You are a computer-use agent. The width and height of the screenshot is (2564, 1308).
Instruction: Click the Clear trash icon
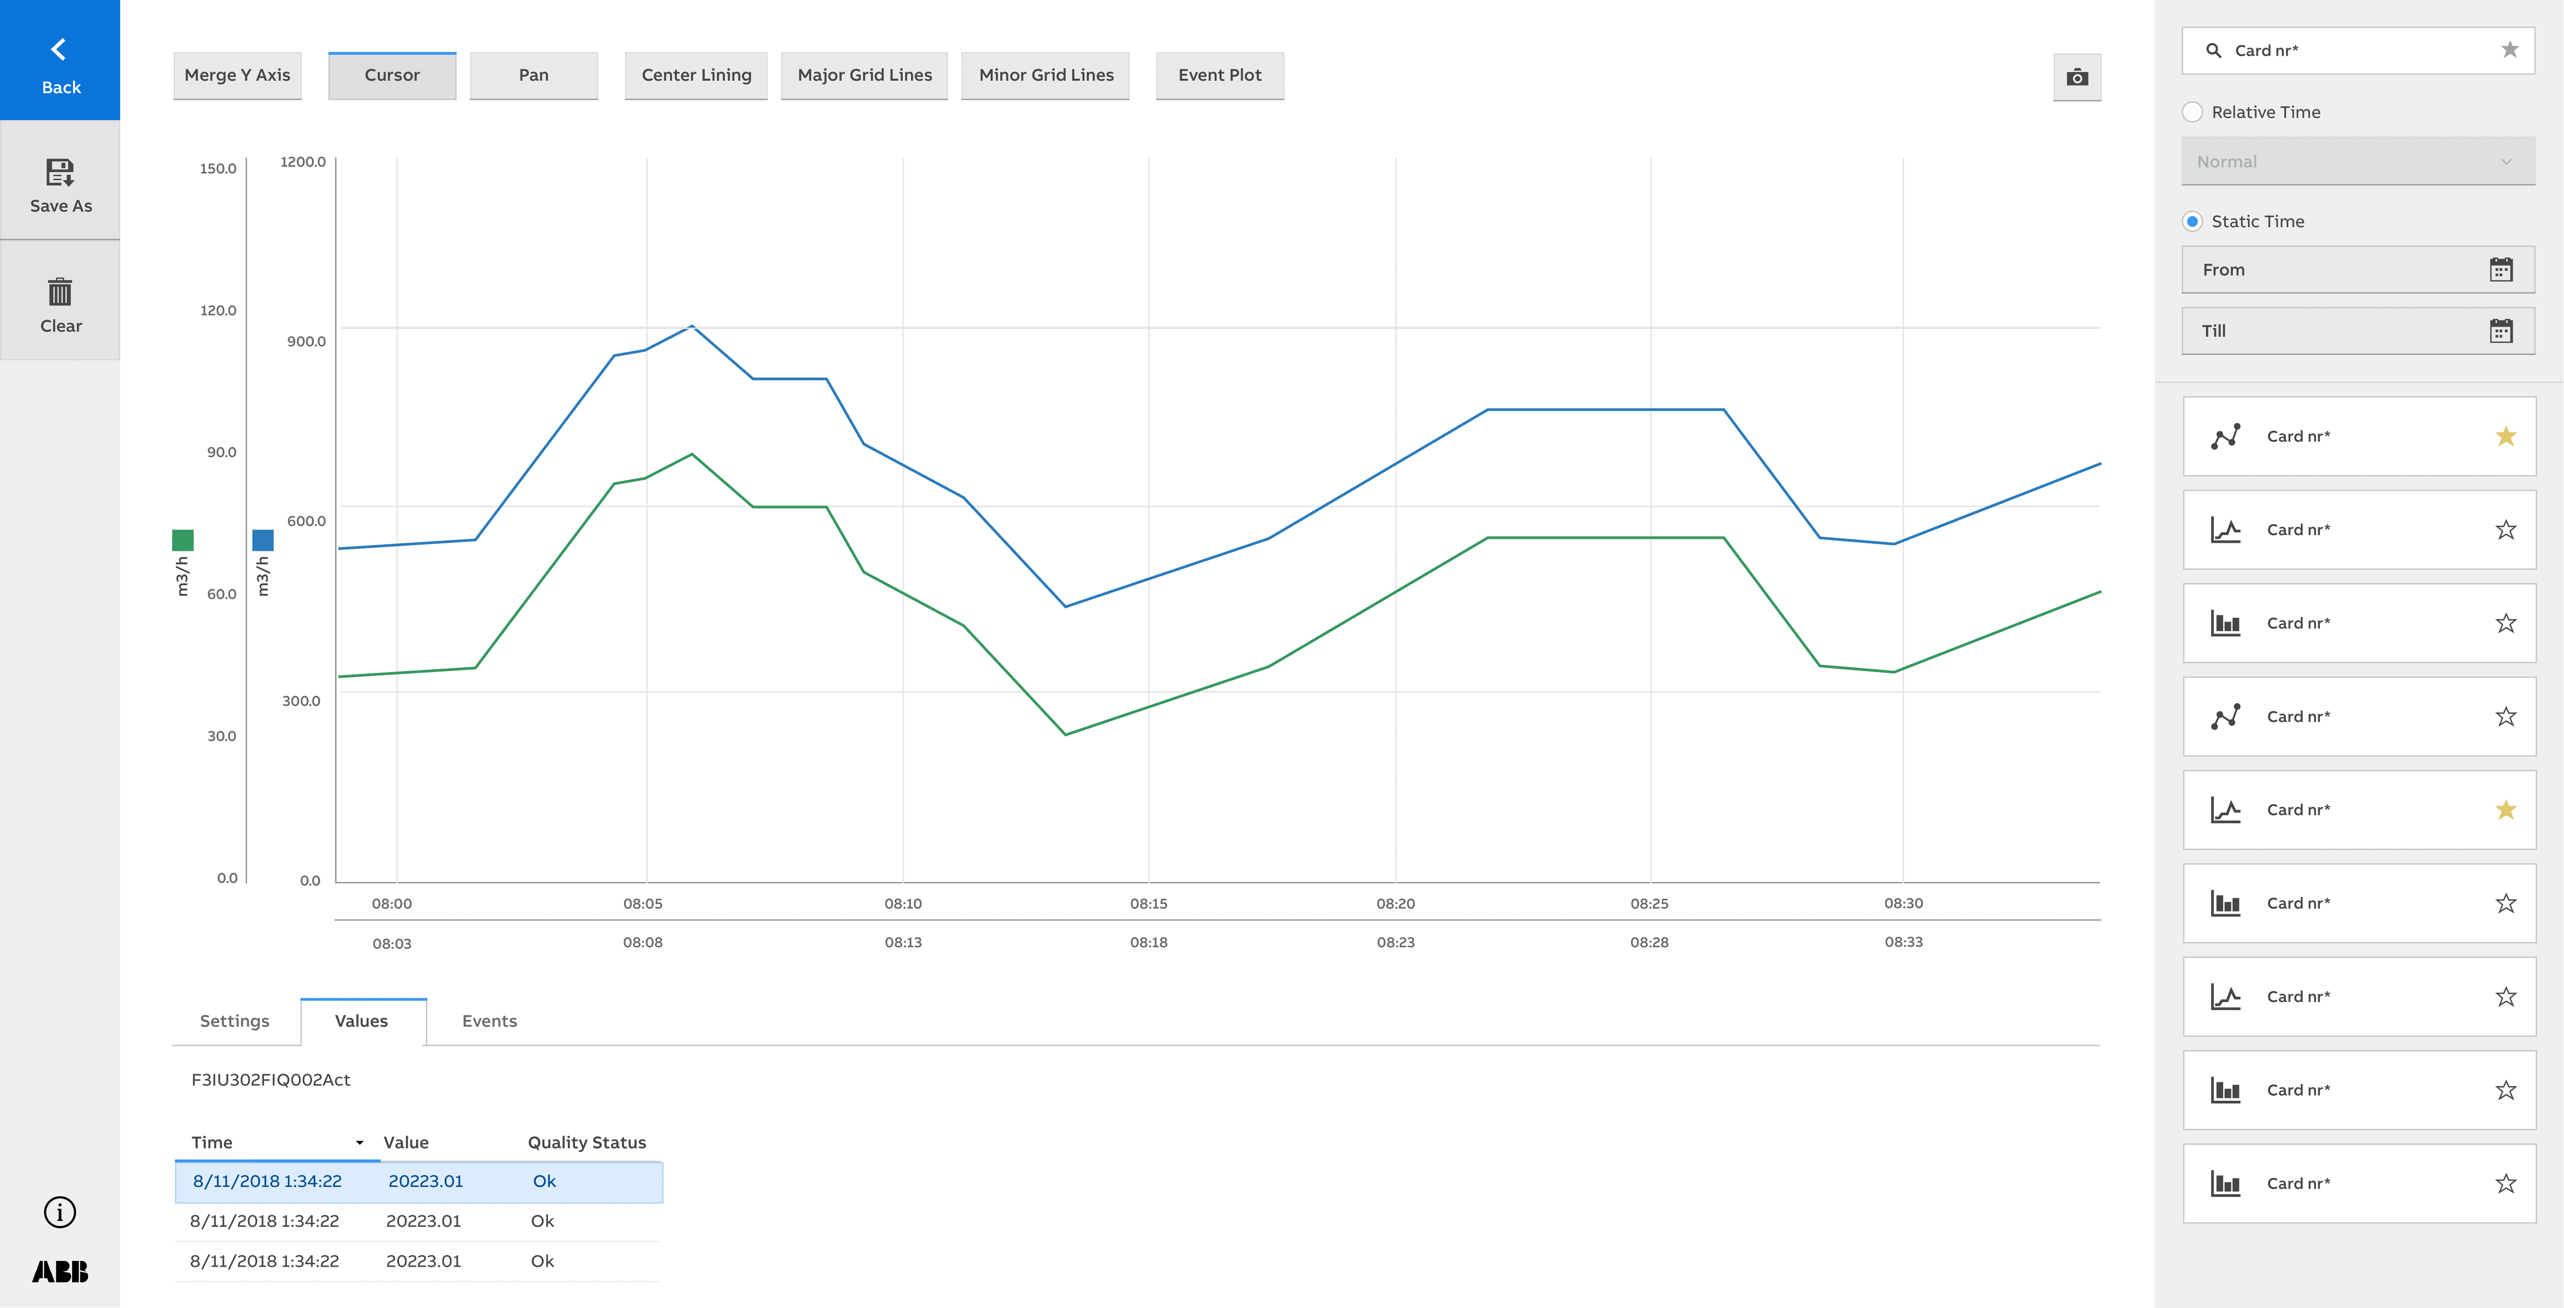point(60,292)
